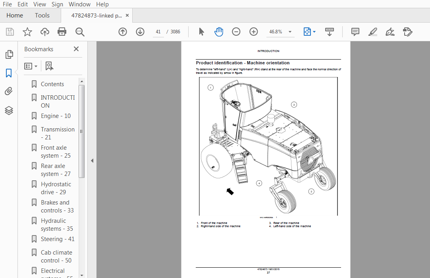
Task: Select Brakes and controls - 33 bookmark
Action: 57,207
